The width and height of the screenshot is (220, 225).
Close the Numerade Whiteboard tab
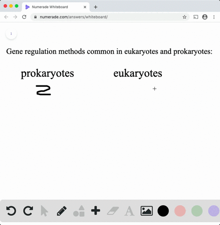[85, 7]
